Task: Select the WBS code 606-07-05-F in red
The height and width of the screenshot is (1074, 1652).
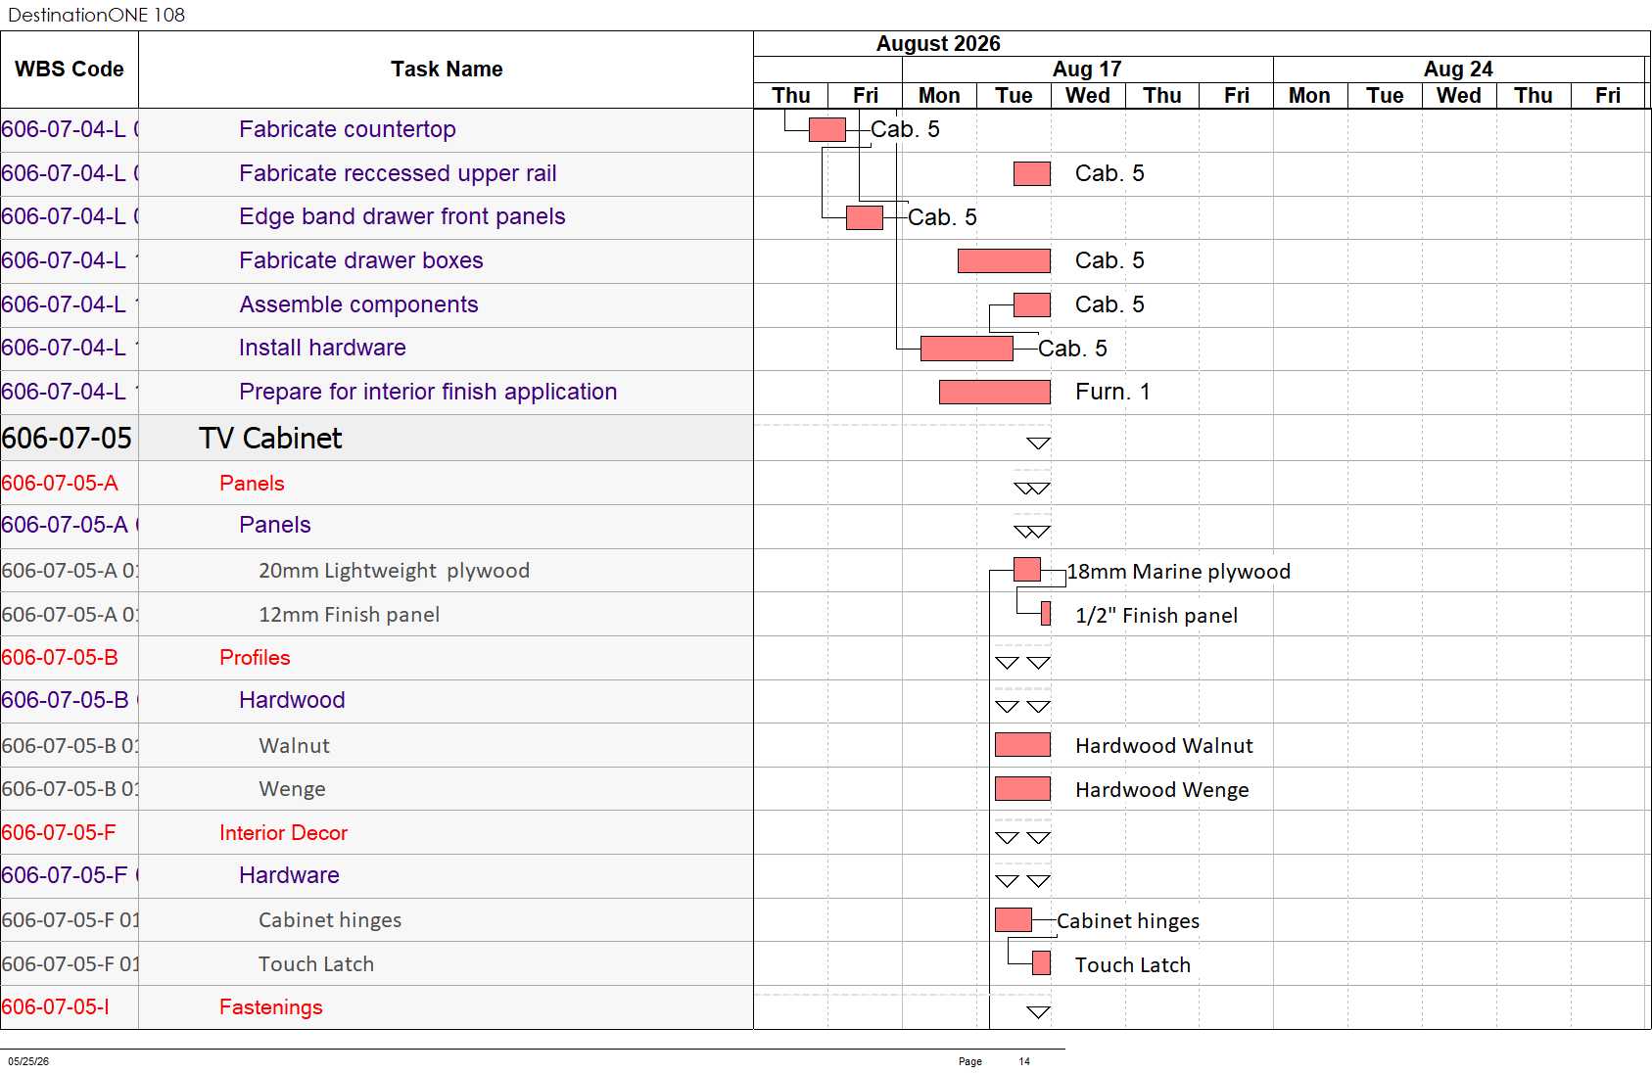Action: tap(59, 833)
